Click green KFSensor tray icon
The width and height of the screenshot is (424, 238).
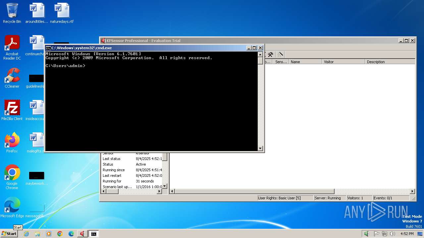coord(366,234)
